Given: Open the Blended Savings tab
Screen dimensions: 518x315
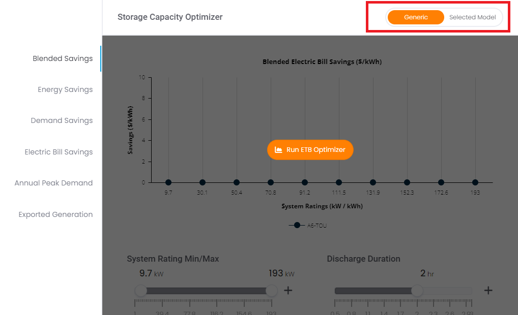Looking at the screenshot, I should (x=63, y=58).
